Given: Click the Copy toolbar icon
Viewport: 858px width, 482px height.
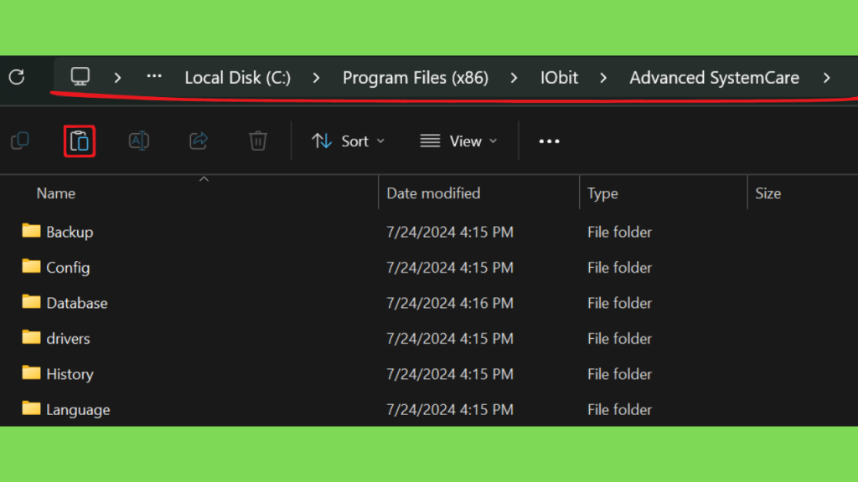Looking at the screenshot, I should 20,141.
